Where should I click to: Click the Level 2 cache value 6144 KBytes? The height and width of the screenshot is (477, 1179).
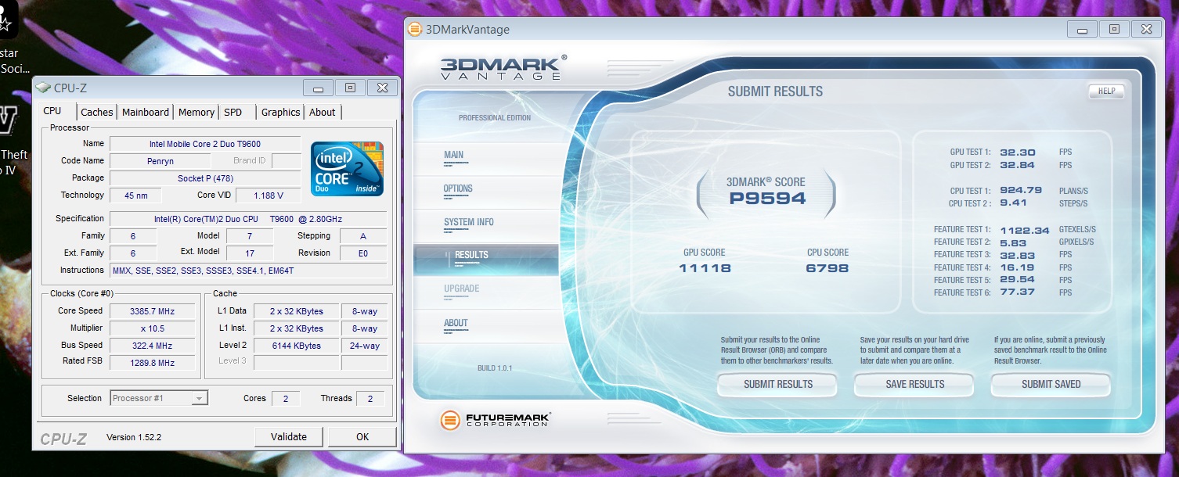[x=296, y=346]
